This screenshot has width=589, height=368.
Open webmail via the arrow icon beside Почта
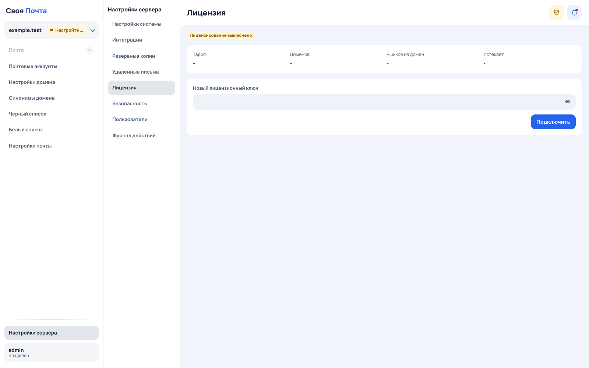(x=89, y=50)
